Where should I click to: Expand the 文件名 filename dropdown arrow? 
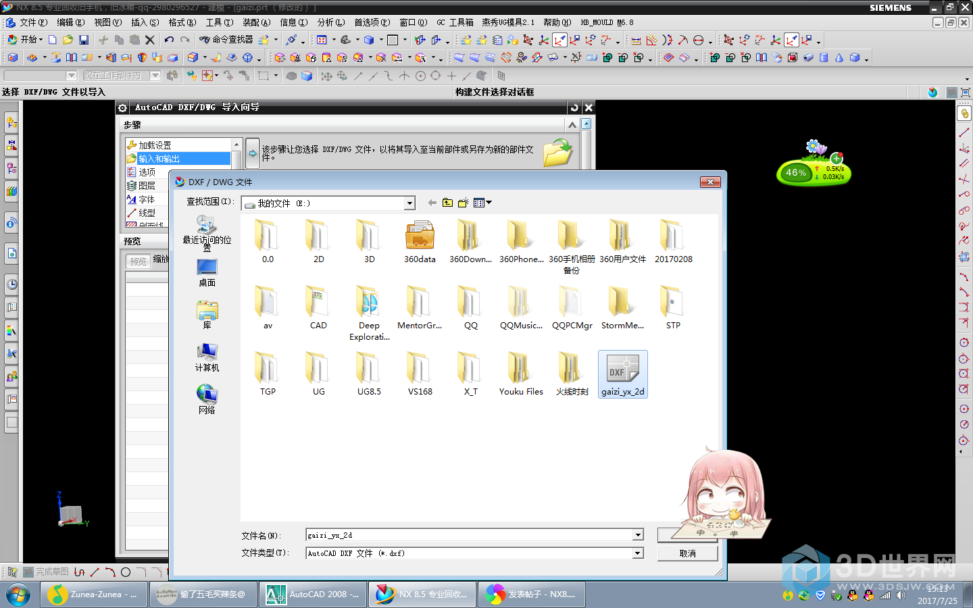click(638, 535)
